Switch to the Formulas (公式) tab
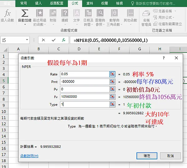 click(x=75, y=3)
